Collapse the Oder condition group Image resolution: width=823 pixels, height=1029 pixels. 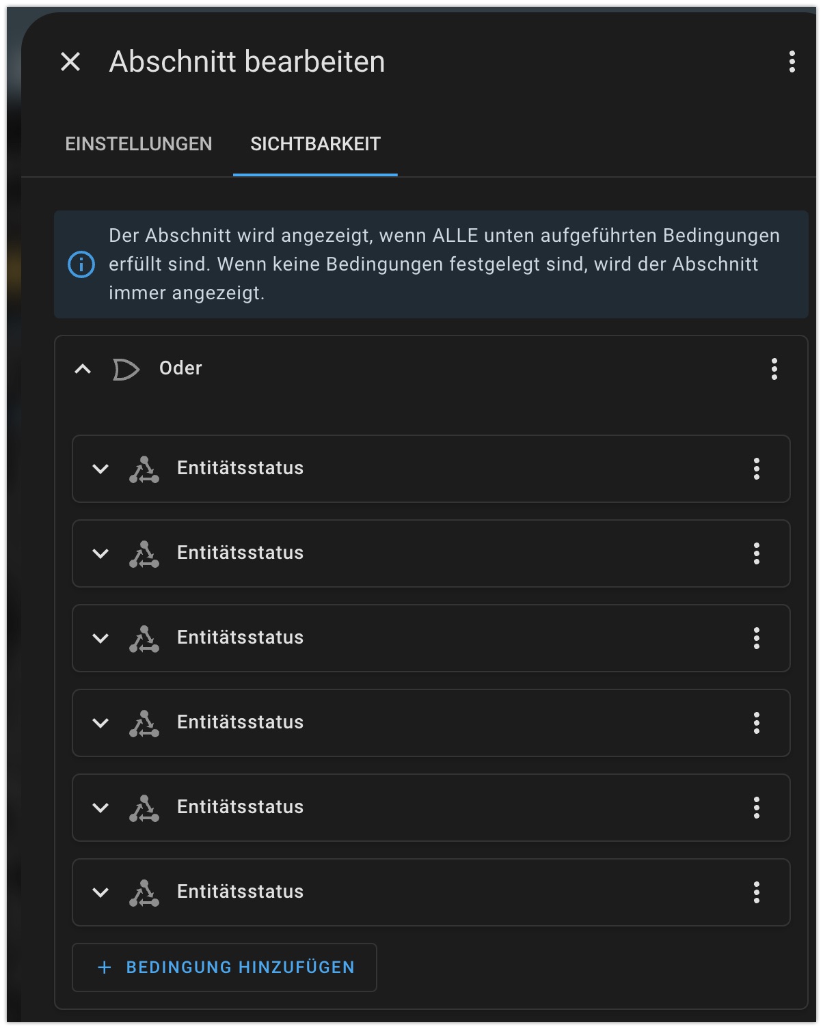(x=83, y=369)
